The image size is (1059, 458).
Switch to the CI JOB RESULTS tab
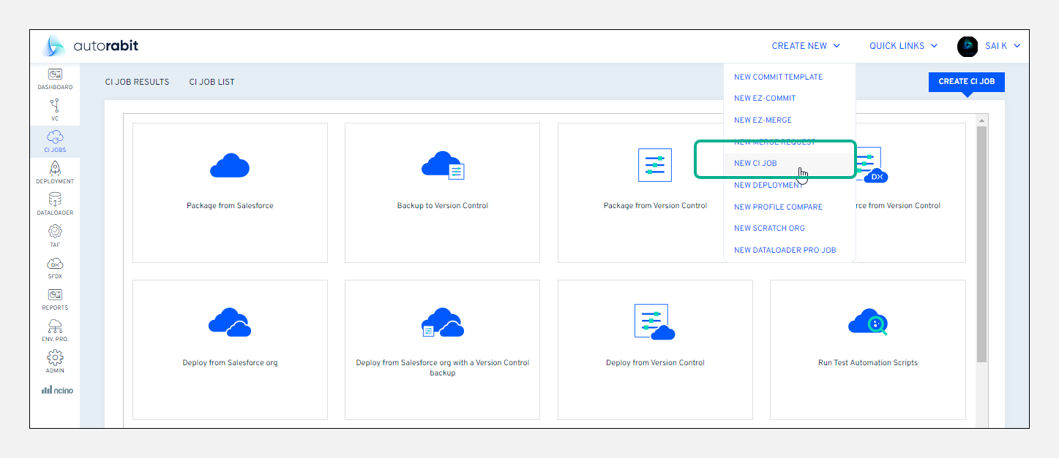pos(137,81)
